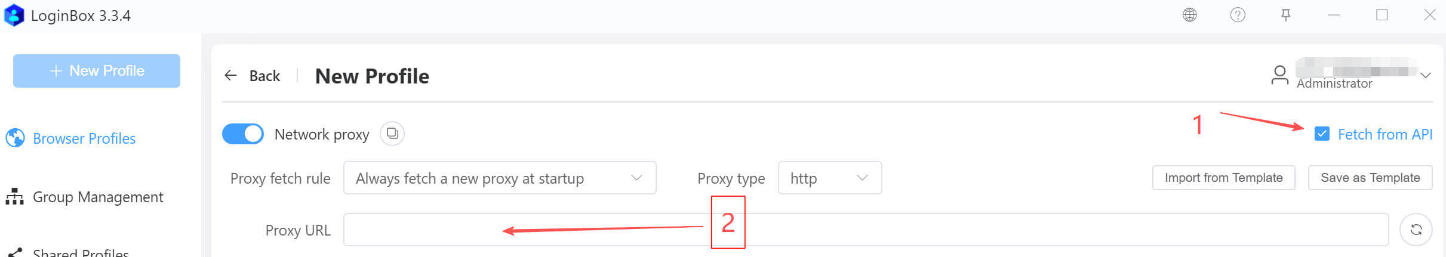The image size is (1446, 257).
Task: Open Shared Profiles in the sidebar
Action: 80,253
